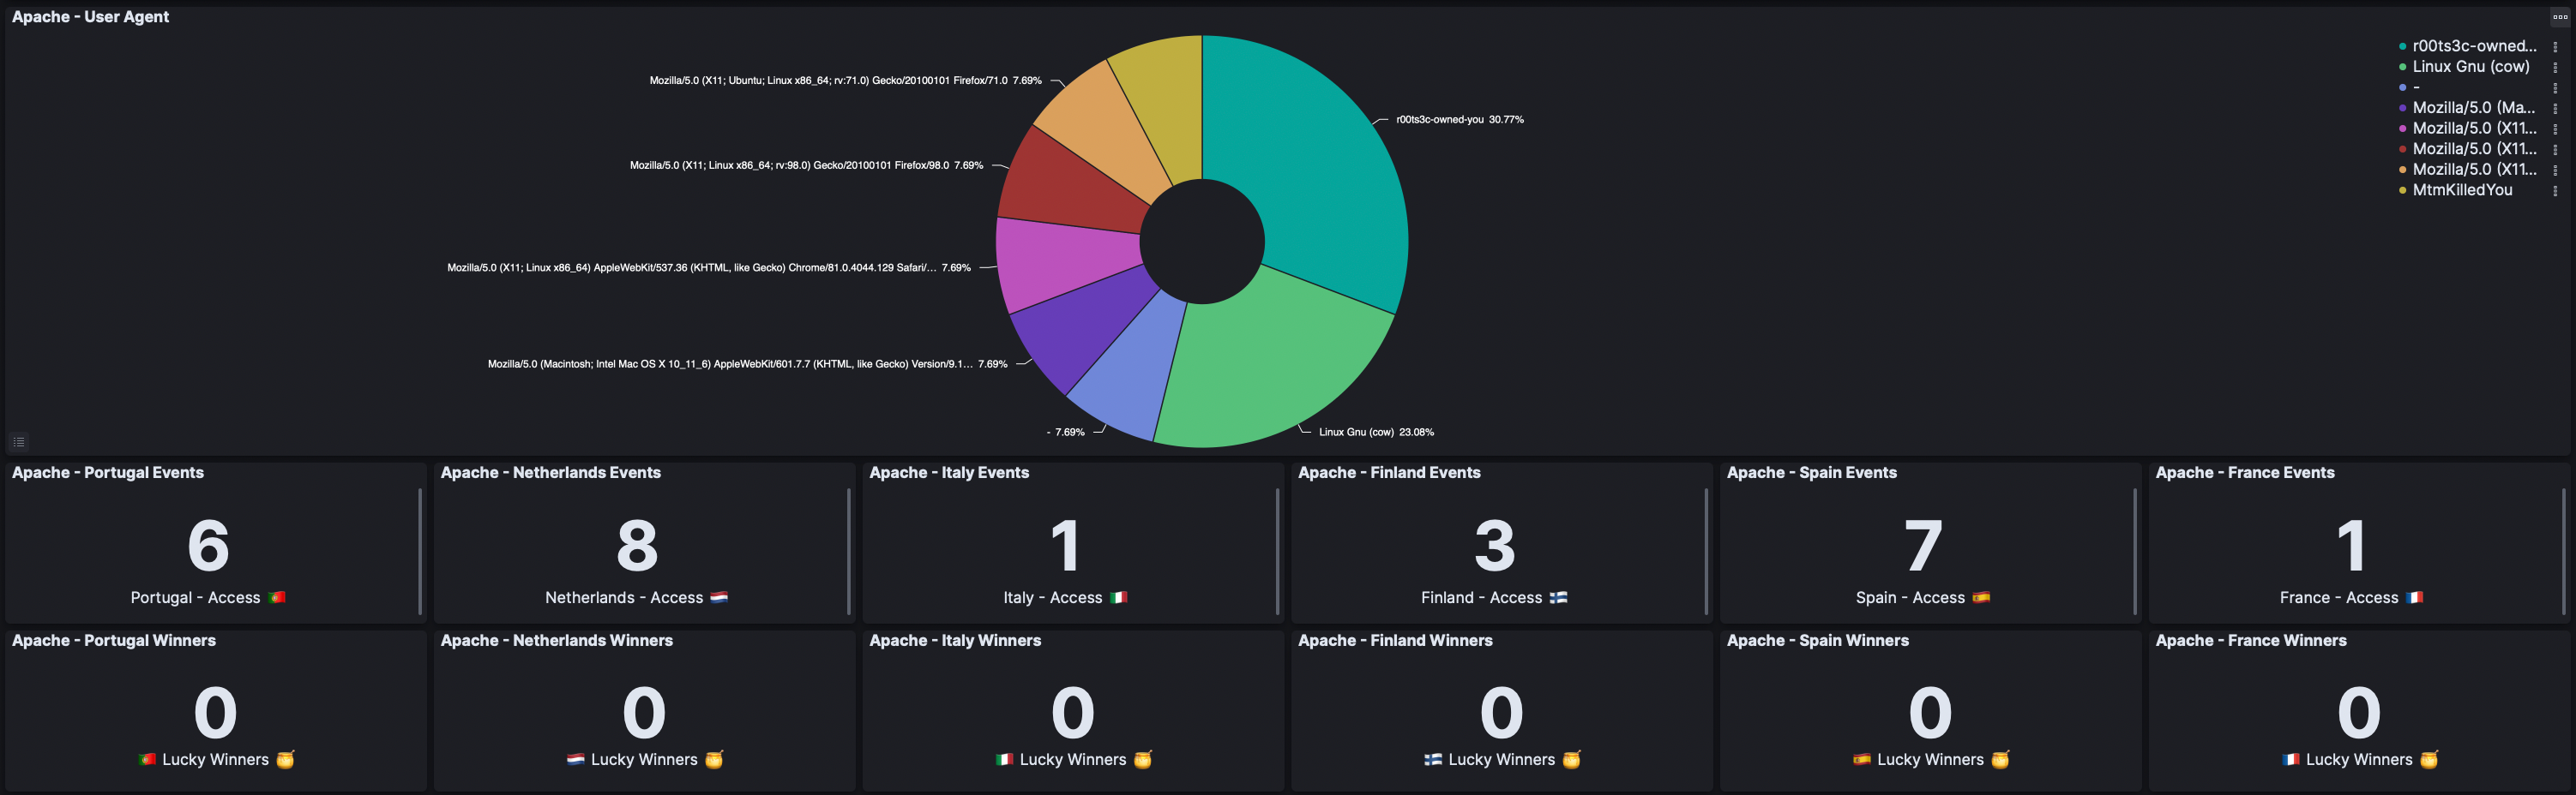Click the Portugal Events panel vertical scrollbar
Image resolution: width=2576 pixels, height=795 pixels.
click(419, 552)
